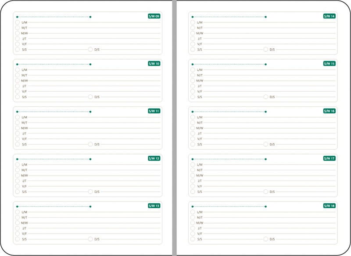Tick the S/S circle in week 16
Image resolution: width=351 pixels, height=256 pixels.
click(x=193, y=144)
